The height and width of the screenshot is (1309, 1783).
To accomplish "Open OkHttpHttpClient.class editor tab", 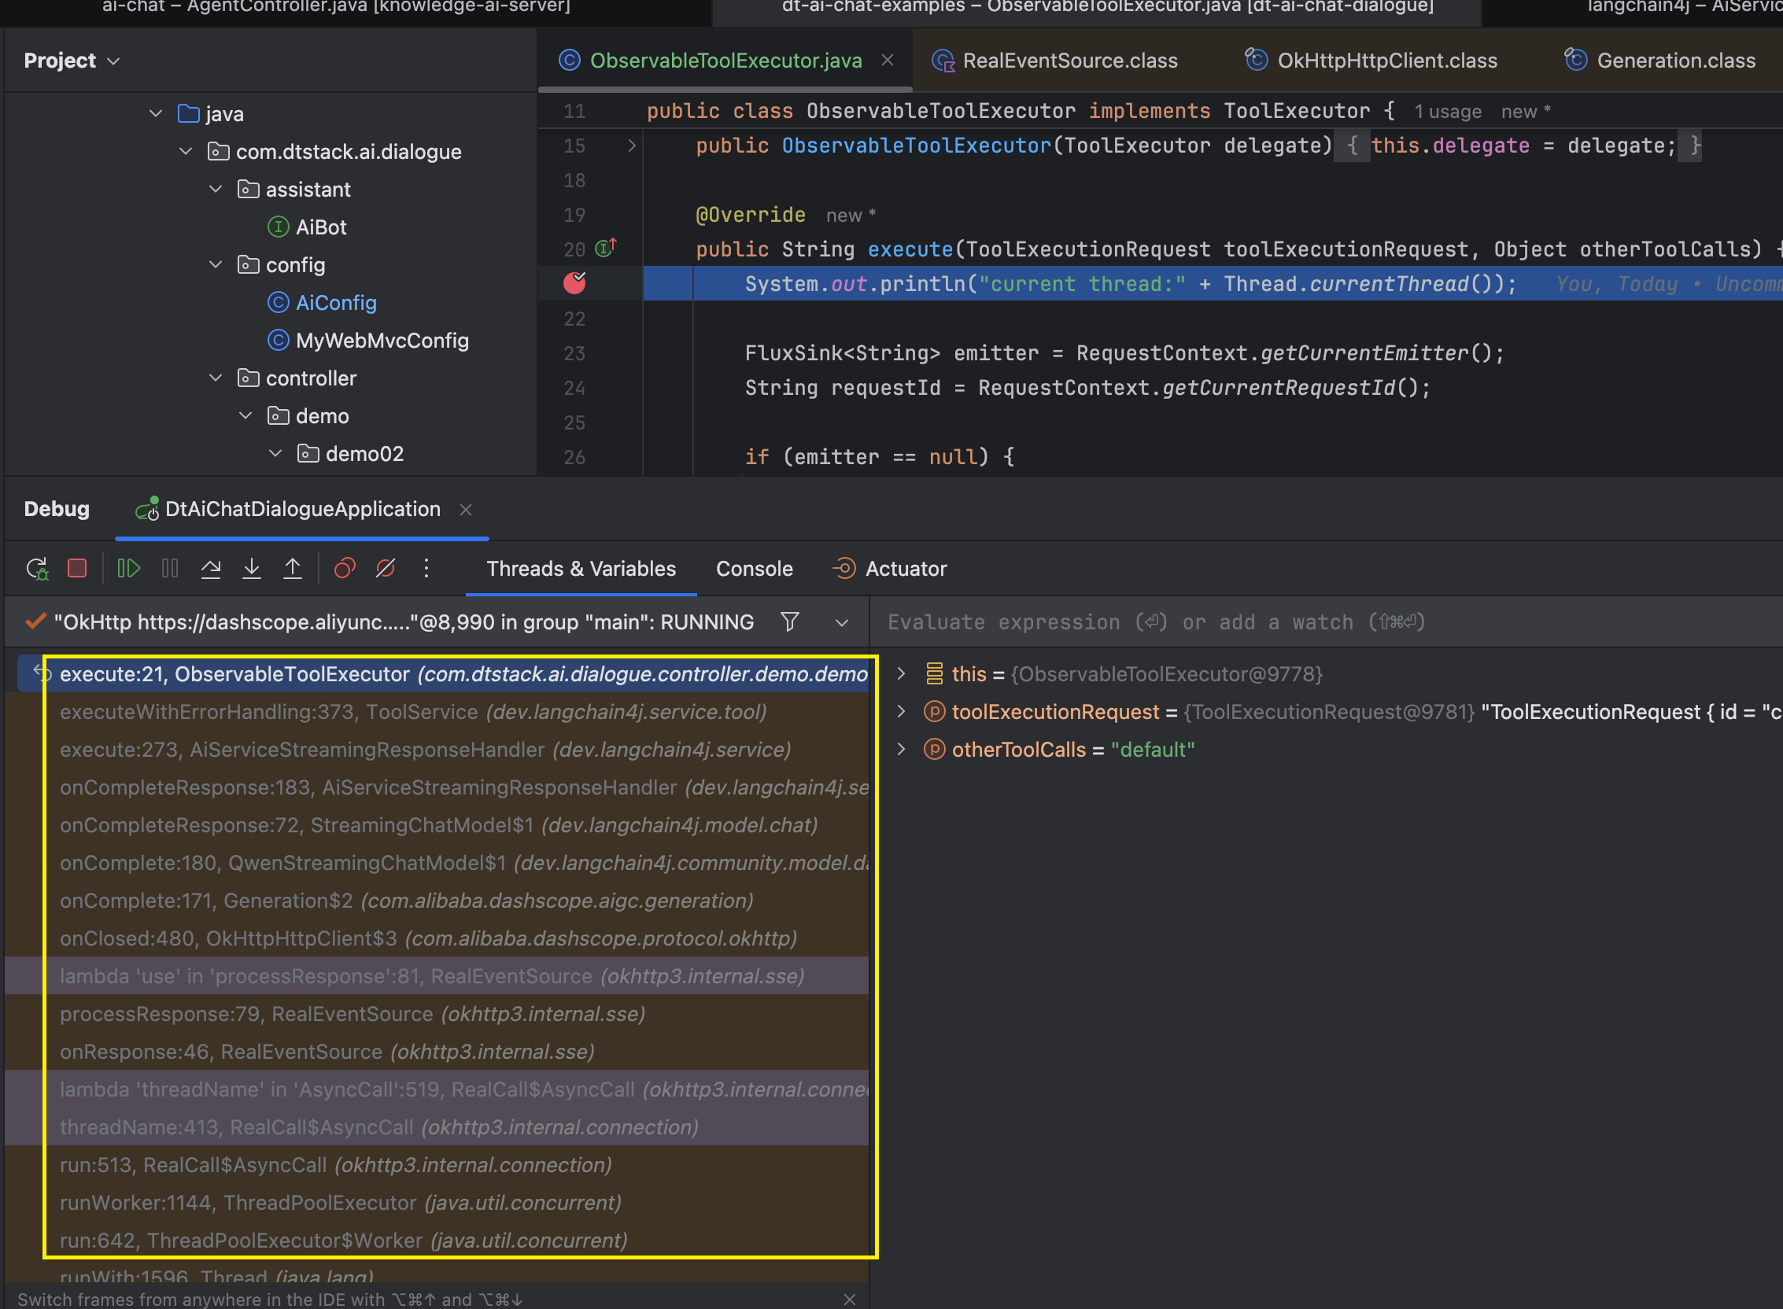I will pyautogui.click(x=1371, y=61).
